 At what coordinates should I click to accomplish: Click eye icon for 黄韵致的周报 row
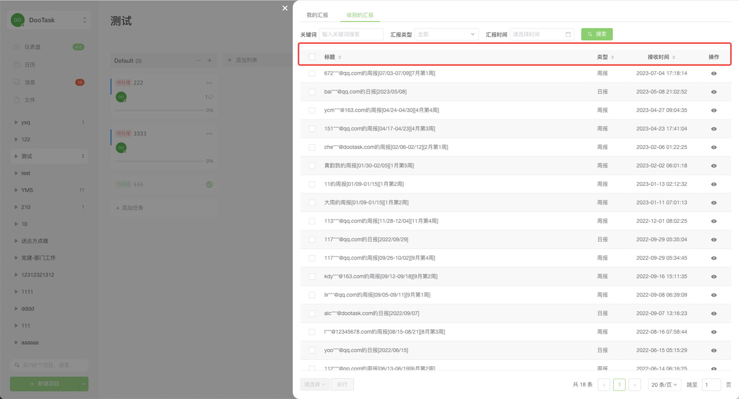pyautogui.click(x=714, y=166)
